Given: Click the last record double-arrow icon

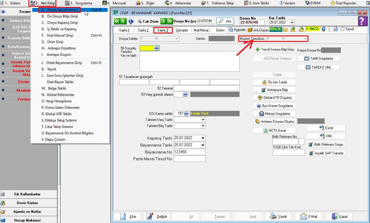Looking at the screenshot, I should 169,21.
